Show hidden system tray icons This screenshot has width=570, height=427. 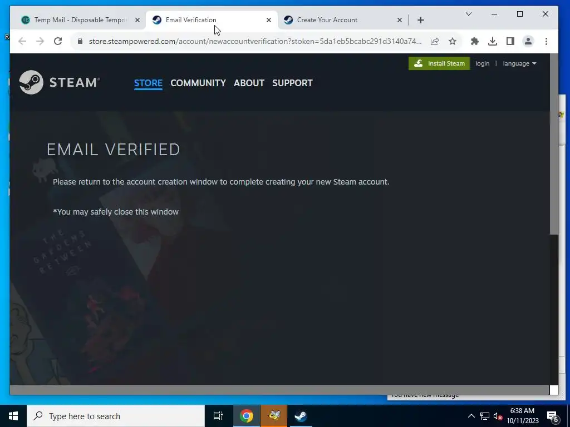point(471,416)
